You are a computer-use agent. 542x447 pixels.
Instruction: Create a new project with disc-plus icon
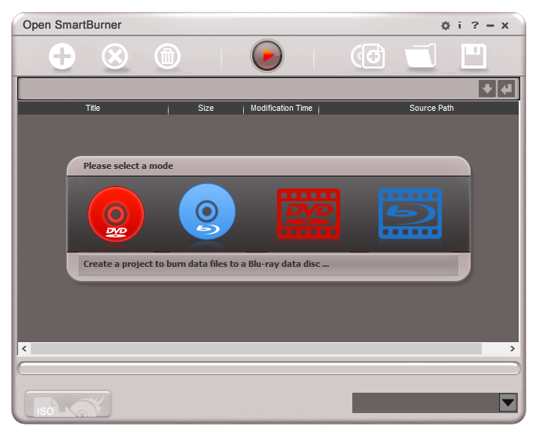368,56
